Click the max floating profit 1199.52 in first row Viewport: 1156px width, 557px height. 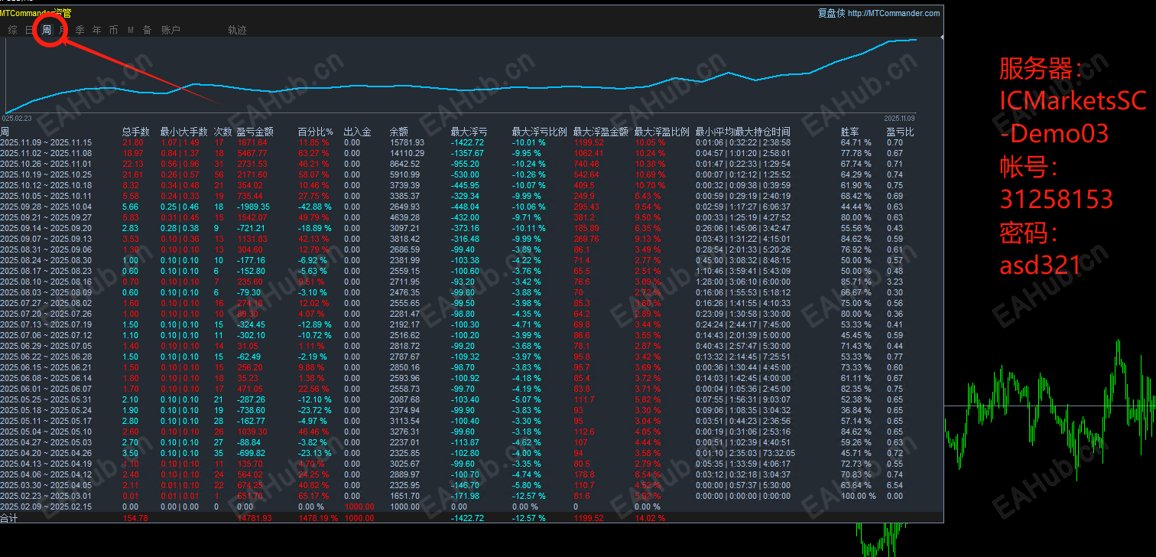(x=587, y=142)
